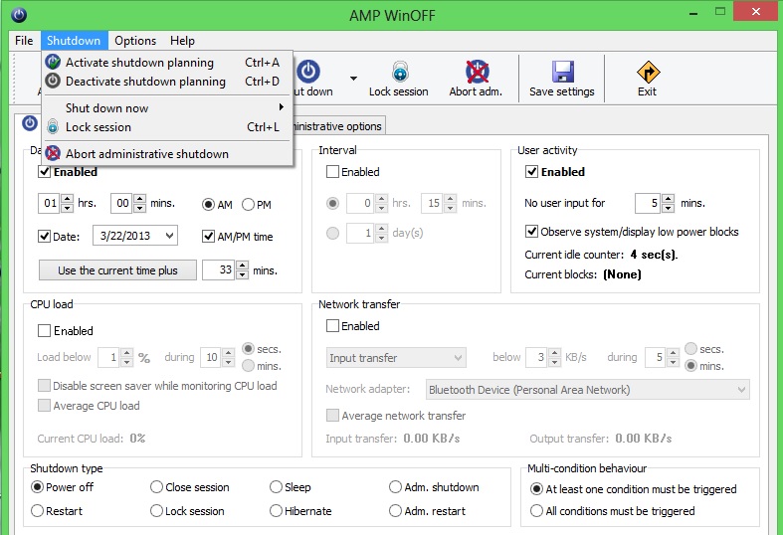The width and height of the screenshot is (783, 535).
Task: Click the Shut down power toolbar icon
Action: click(308, 72)
